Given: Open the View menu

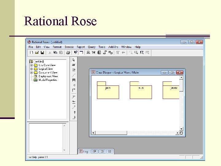Looking at the screenshot, I should click(x=47, y=47).
